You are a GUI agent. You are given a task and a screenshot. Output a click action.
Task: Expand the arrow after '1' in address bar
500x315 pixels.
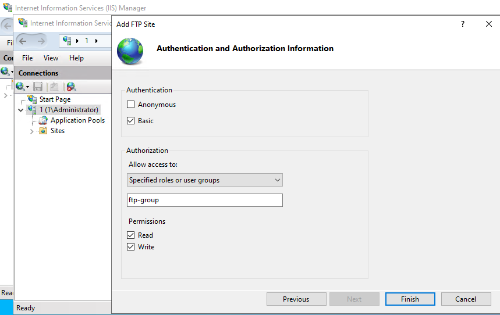point(96,41)
